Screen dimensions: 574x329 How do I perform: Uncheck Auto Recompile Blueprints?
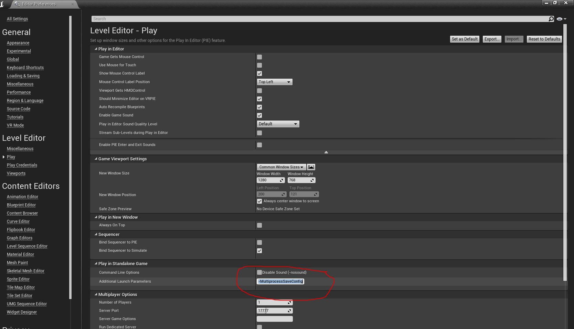259,107
